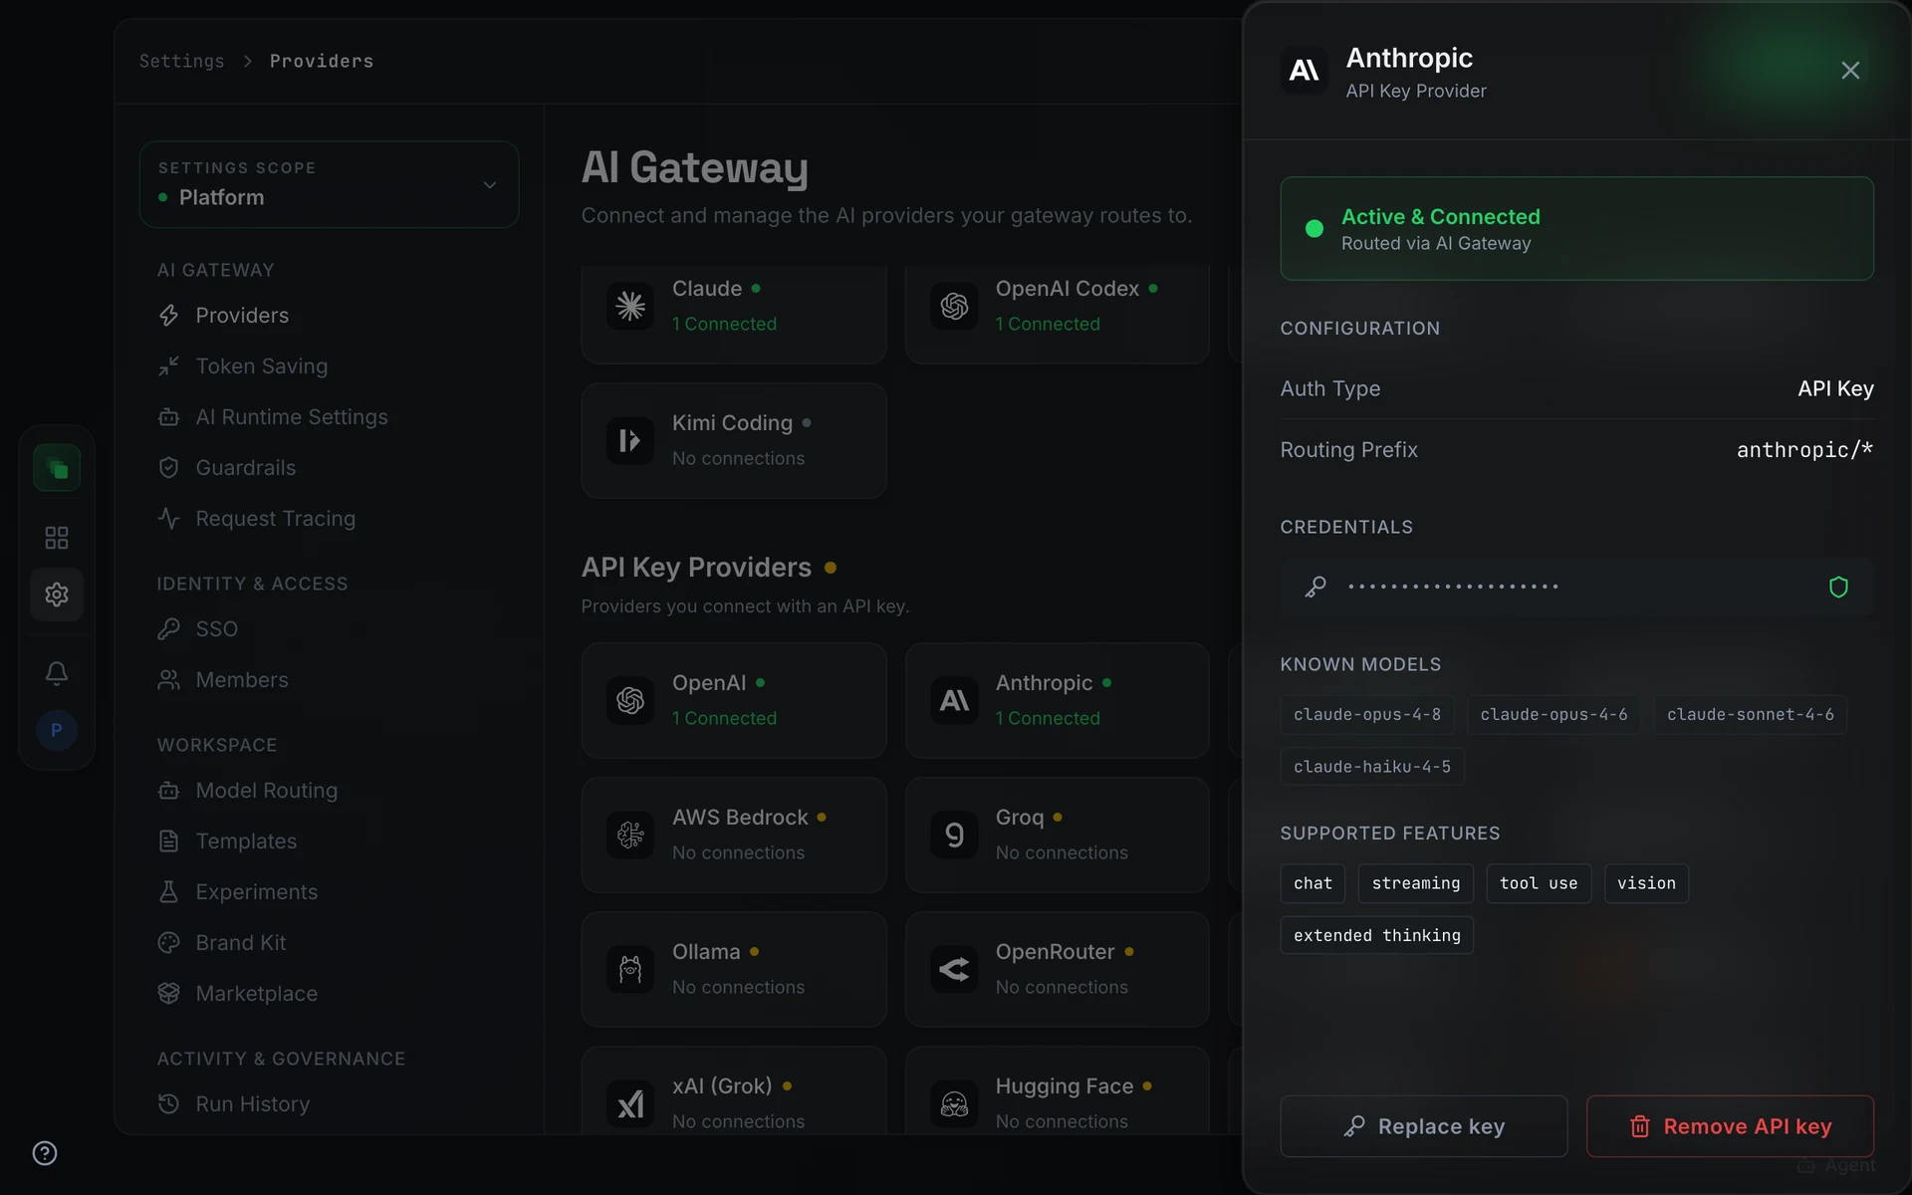The height and width of the screenshot is (1195, 1912).
Task: Open Guardrails settings
Action: (245, 468)
